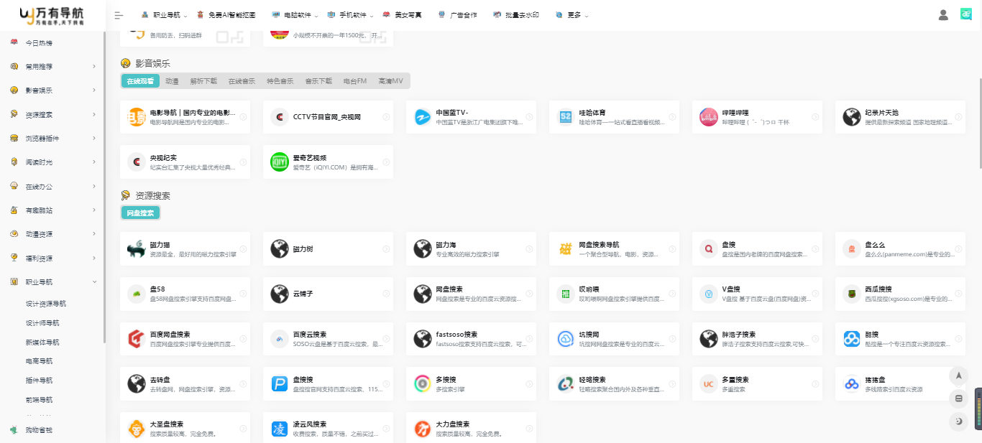The image size is (982, 443).
Task: Open the 哔哩哔哩 site icon
Action: 710,117
